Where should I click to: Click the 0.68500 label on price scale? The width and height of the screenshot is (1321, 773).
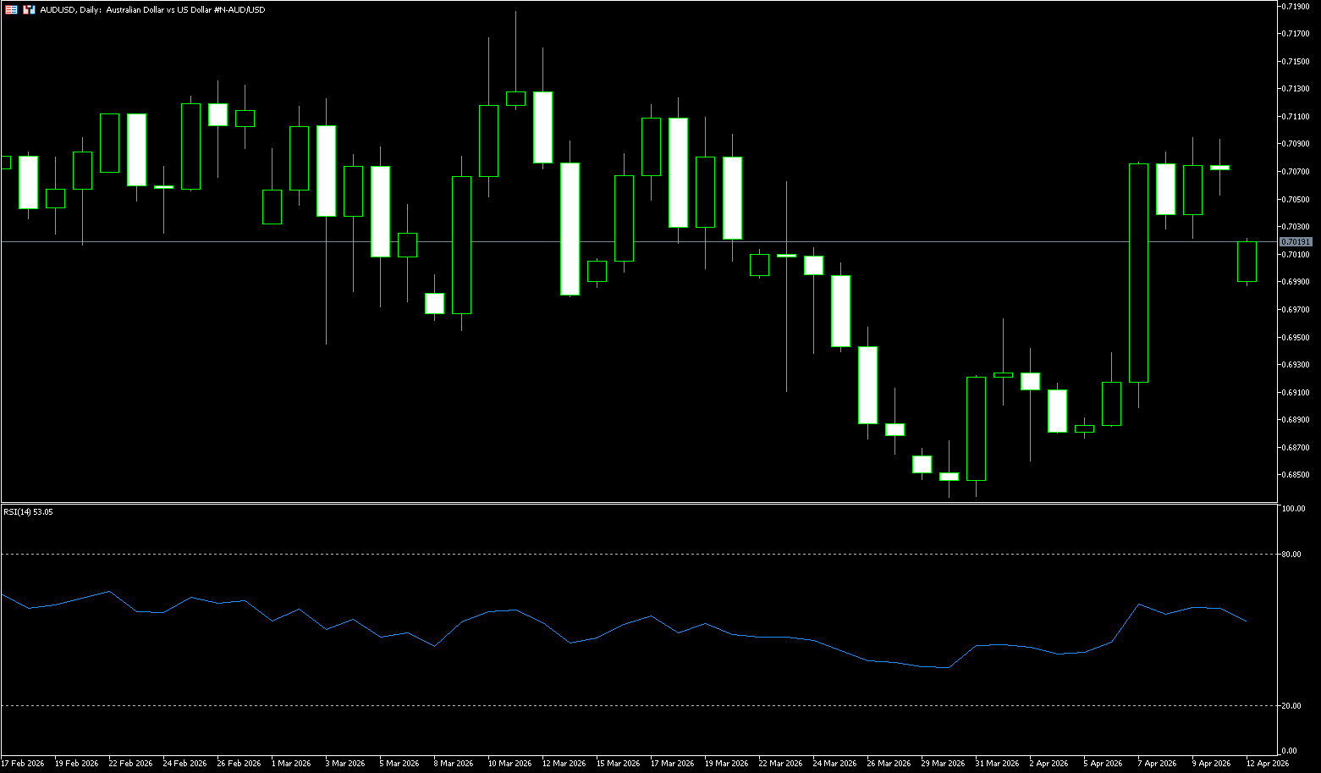(x=1296, y=475)
